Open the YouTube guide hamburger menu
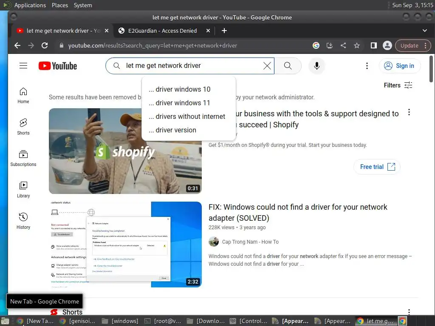This screenshot has height=326, width=435. 23,66
